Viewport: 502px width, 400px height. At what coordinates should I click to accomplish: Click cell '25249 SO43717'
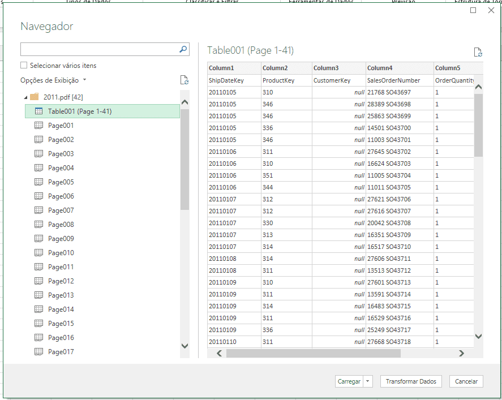point(400,330)
